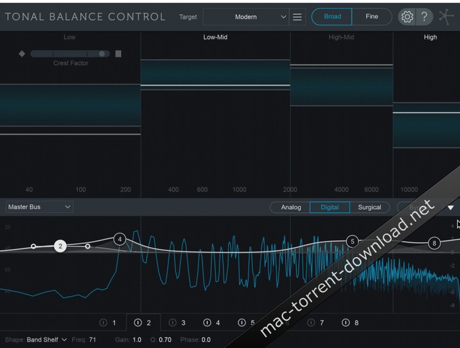Click the Low band label
This screenshot has height=348, width=460.
tap(69, 37)
